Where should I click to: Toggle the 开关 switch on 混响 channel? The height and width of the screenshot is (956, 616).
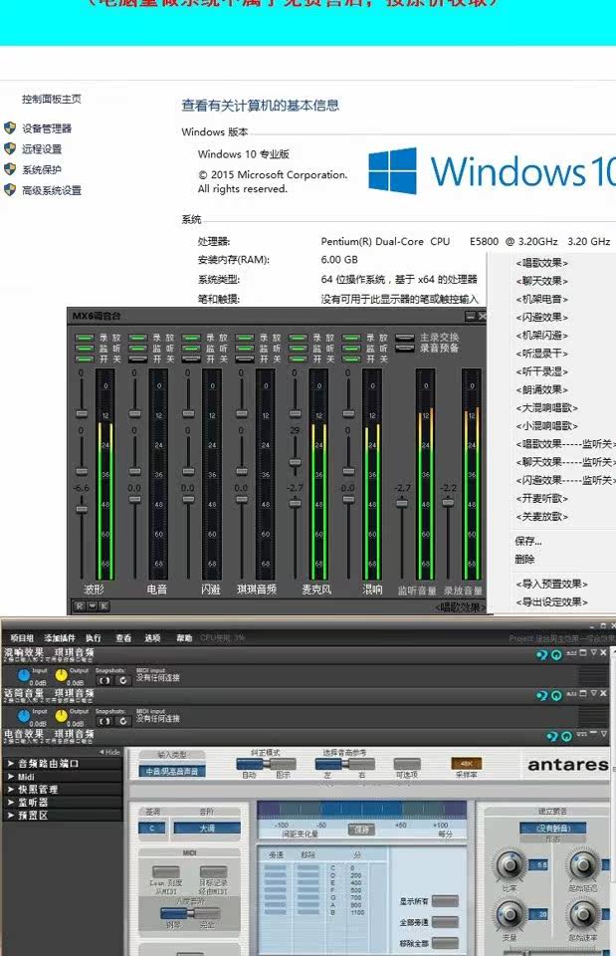[x=351, y=359]
